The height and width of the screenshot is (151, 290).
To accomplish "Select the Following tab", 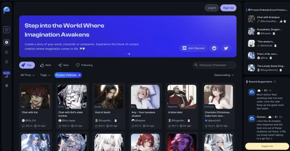I will [84, 65].
